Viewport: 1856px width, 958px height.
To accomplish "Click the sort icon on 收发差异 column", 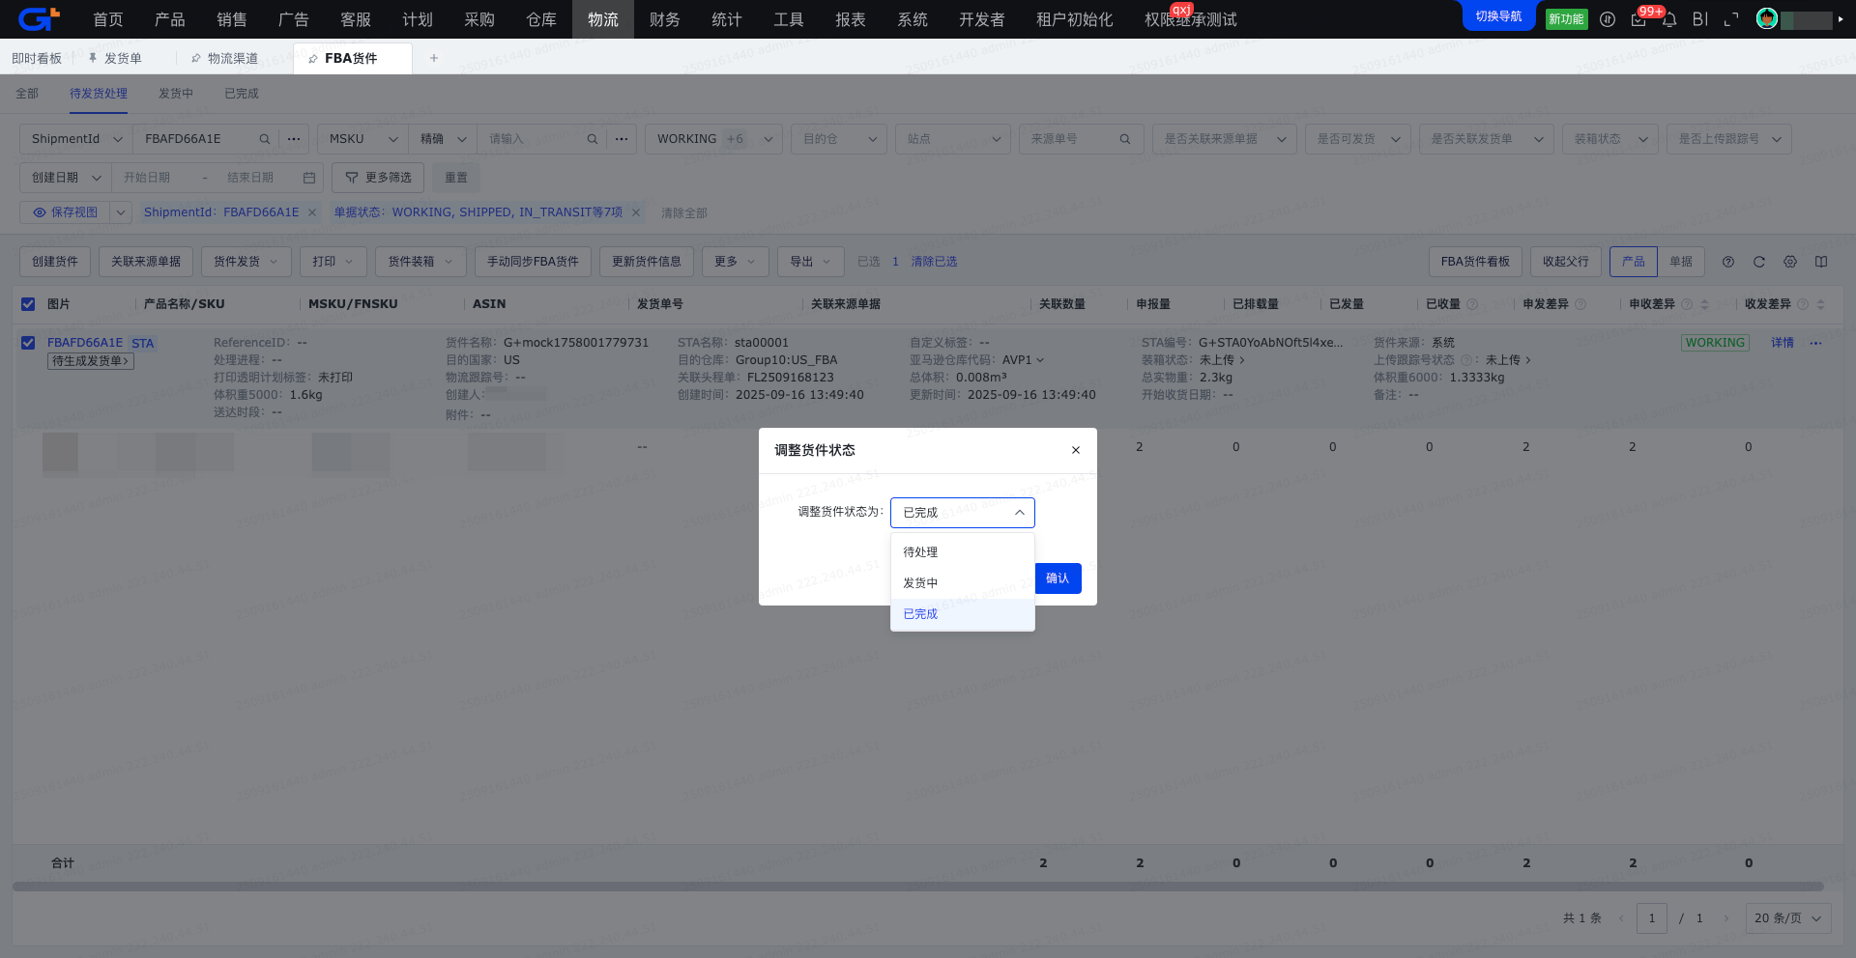I will pos(1821,304).
